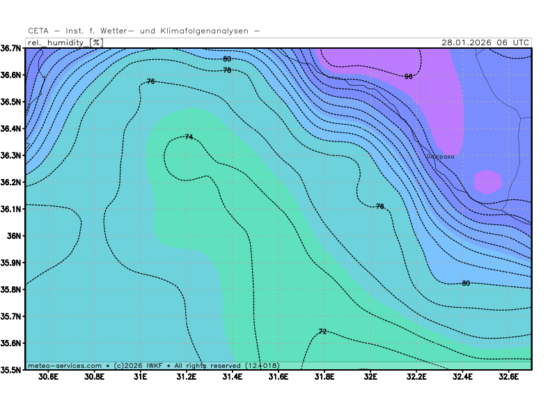Click the 36N latitude axis label
The width and height of the screenshot is (557, 418).
coord(15,235)
